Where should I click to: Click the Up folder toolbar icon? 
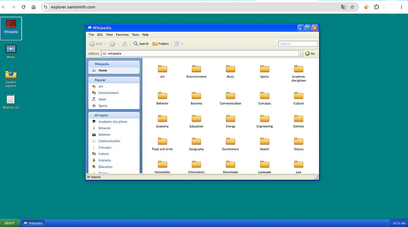pos(125,44)
